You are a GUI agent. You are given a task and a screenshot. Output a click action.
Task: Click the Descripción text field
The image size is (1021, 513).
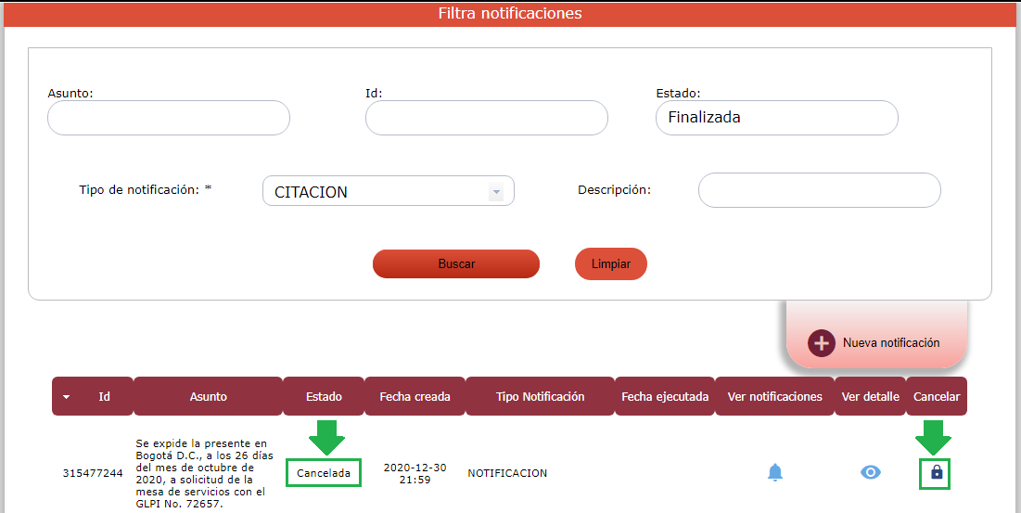click(819, 190)
